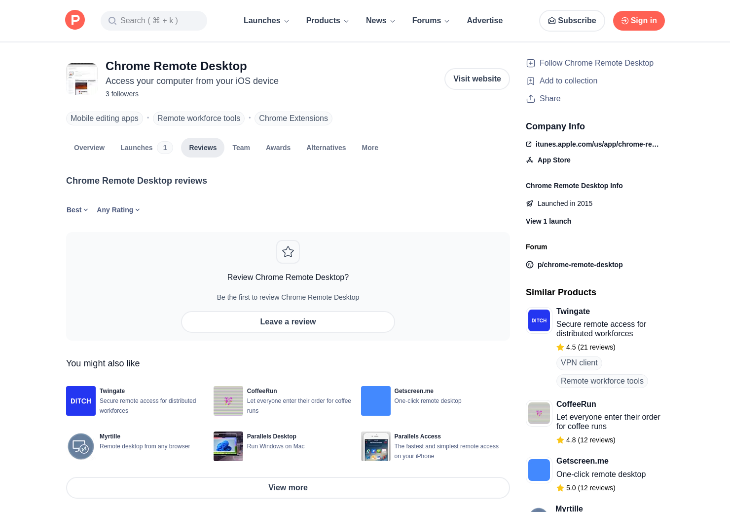Click the Chrome Remote Desktop product thumbnail
Image resolution: width=730 pixels, height=512 pixels.
tap(82, 79)
